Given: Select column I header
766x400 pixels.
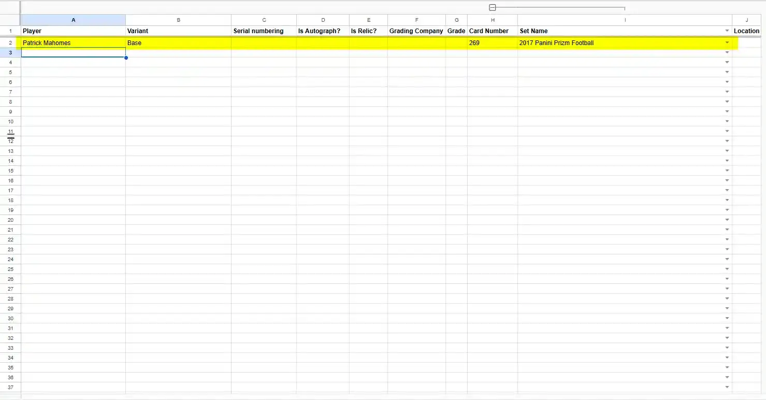Looking at the screenshot, I should click(625, 20).
